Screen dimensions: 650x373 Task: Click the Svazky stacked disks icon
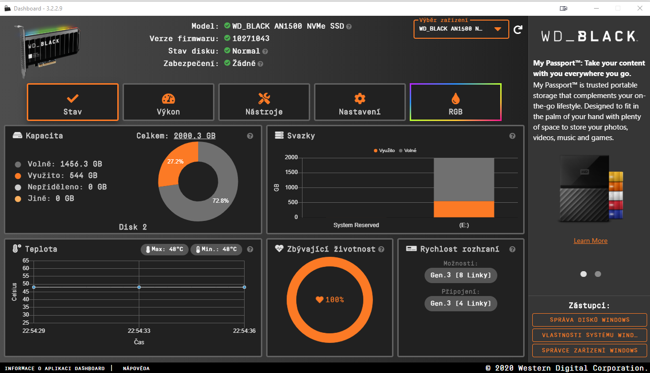[x=280, y=135]
